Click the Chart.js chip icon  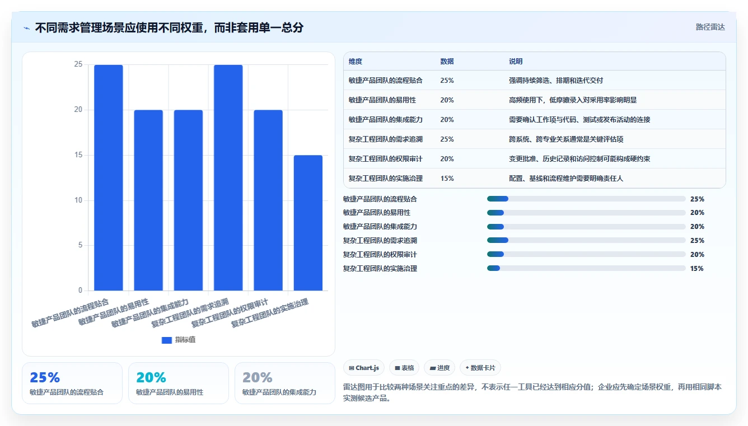click(x=351, y=368)
